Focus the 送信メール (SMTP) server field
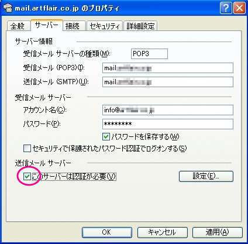248x244 pixels. click(168, 82)
